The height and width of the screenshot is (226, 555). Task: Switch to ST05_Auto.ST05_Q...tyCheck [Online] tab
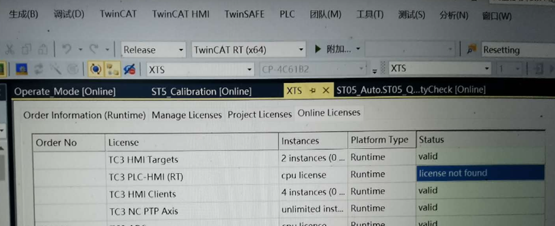(411, 90)
